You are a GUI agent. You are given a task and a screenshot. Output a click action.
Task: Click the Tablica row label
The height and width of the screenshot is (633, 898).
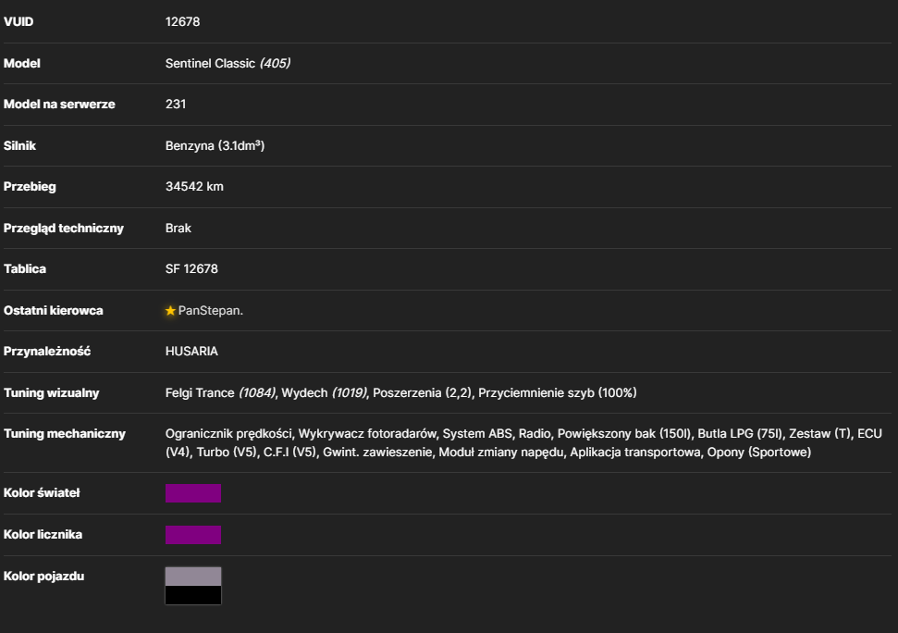(x=25, y=269)
